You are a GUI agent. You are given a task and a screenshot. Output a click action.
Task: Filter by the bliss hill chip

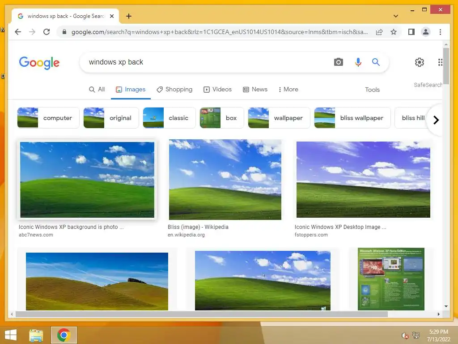click(x=413, y=118)
